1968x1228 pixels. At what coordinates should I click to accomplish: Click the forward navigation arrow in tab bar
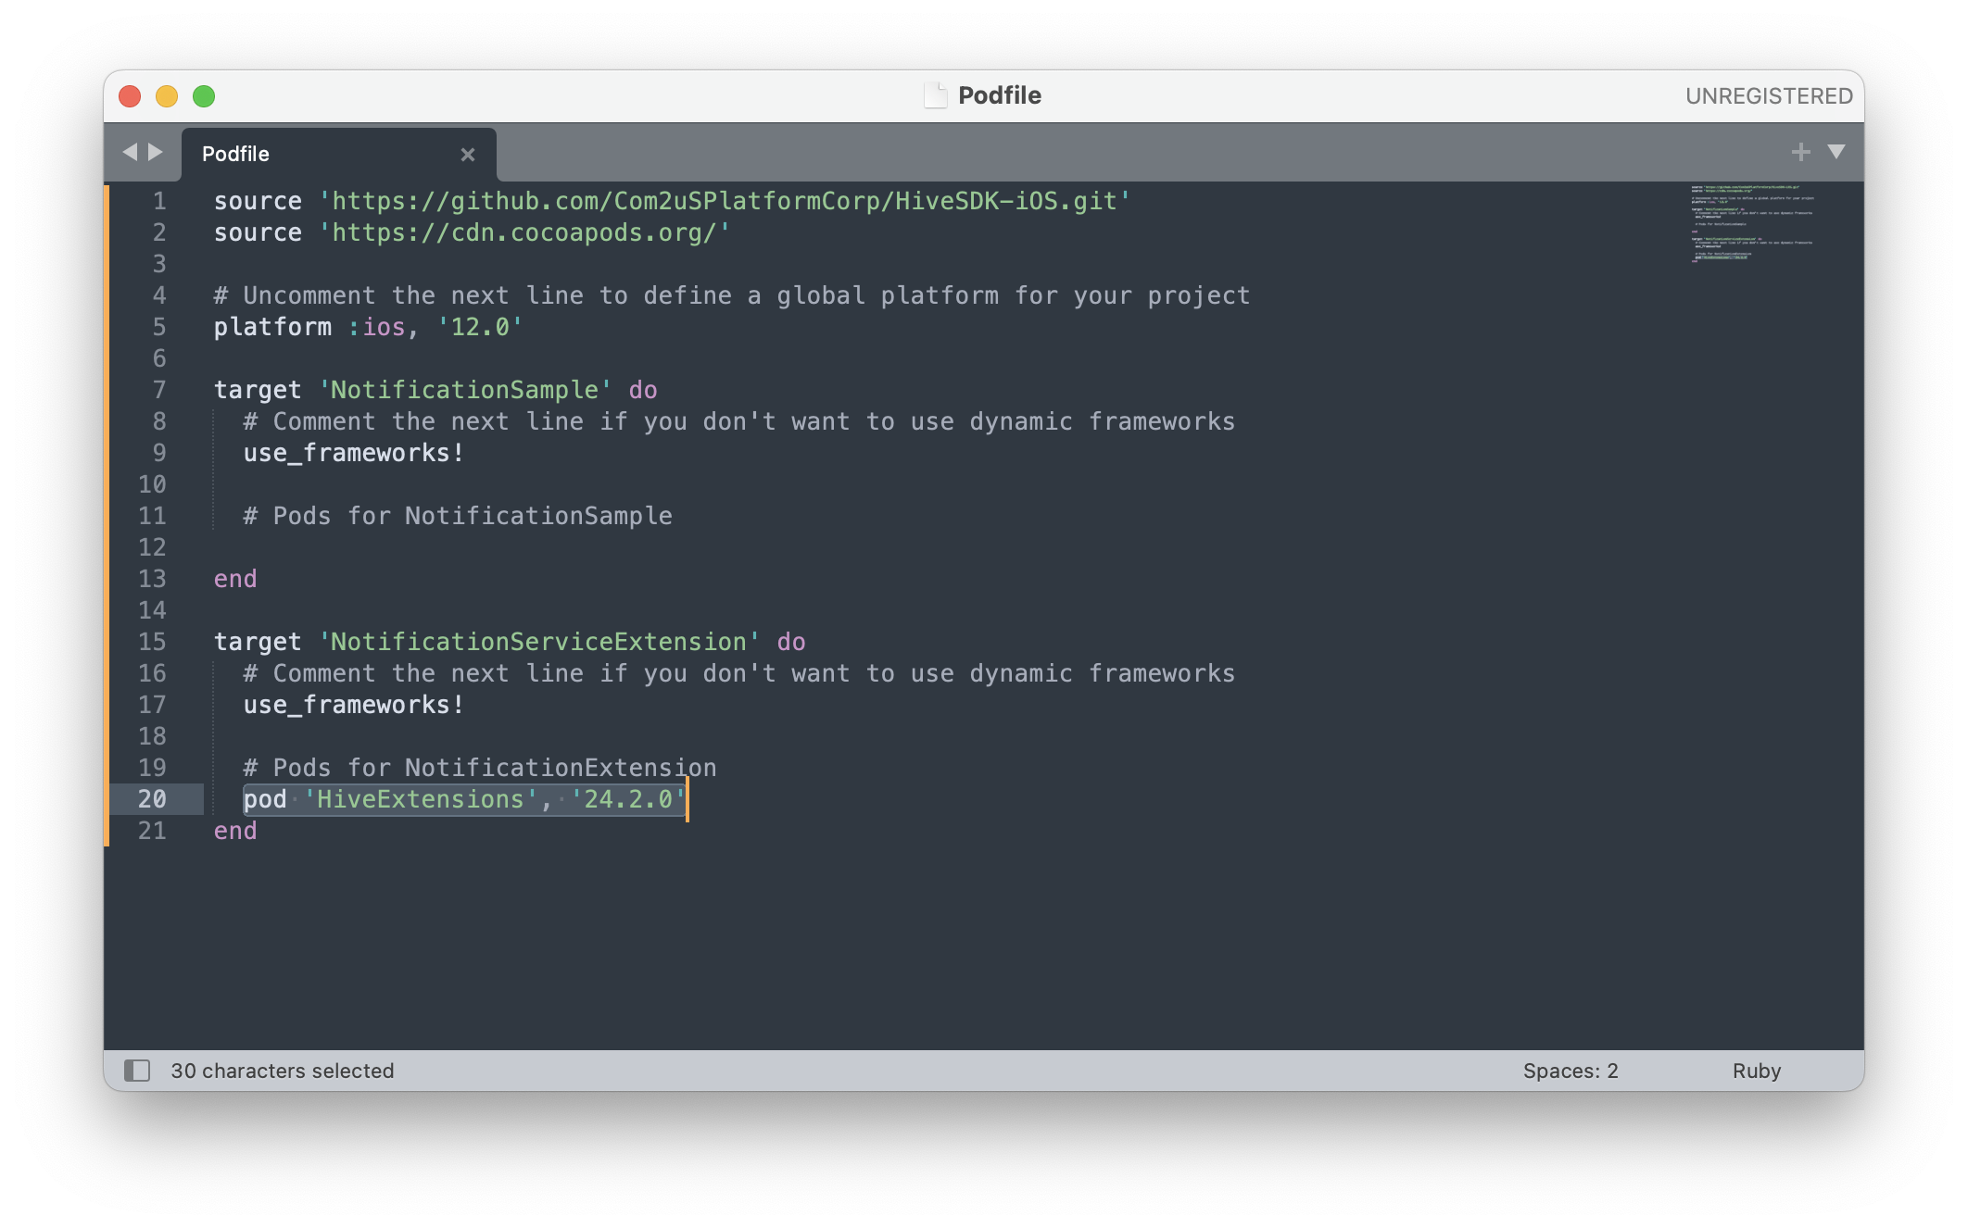[156, 152]
